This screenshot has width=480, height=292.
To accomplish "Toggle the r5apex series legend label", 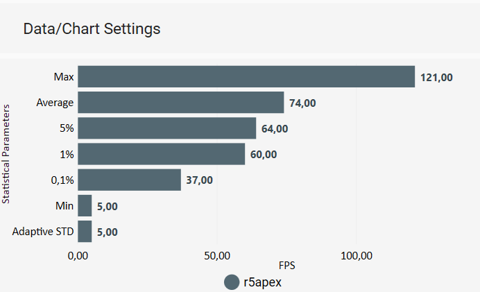I will 262,282.
